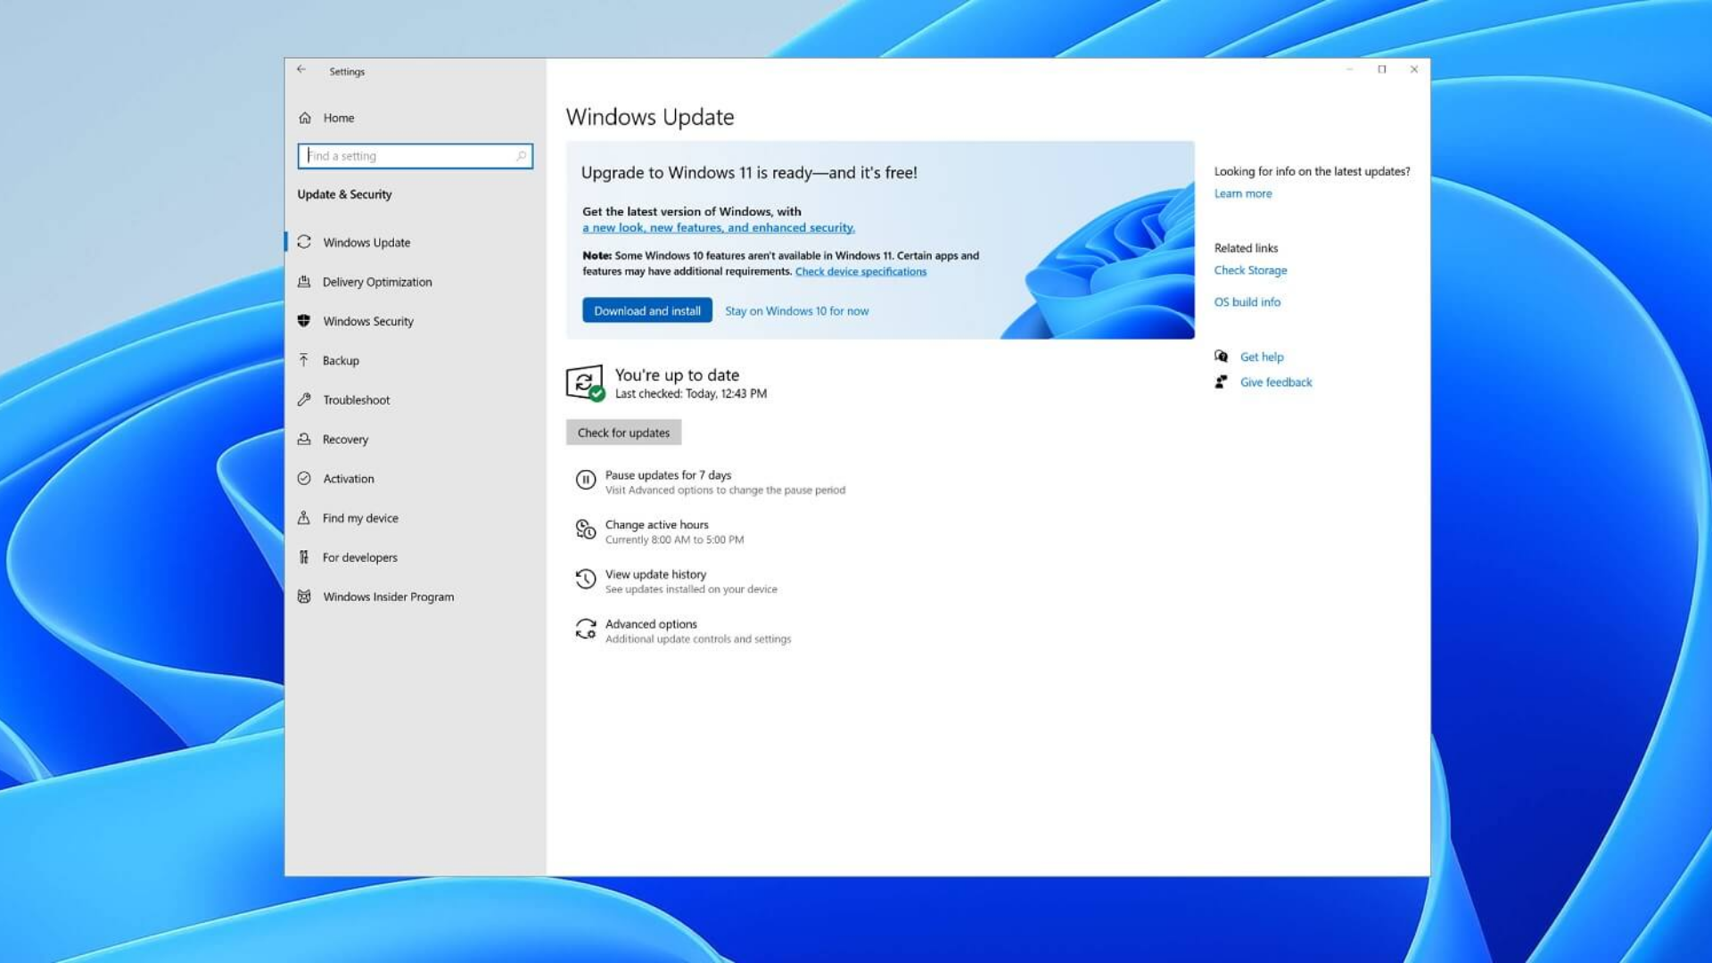Open the new look, new features link
1712x963 pixels.
tap(719, 227)
